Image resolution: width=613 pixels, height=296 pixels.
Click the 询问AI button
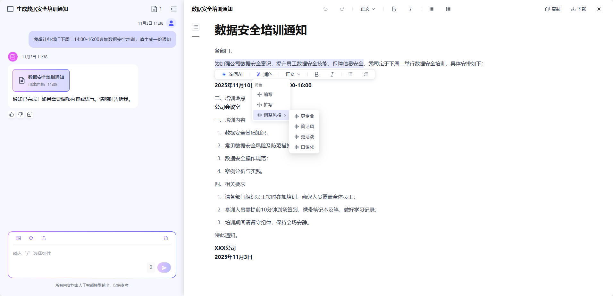click(x=232, y=74)
